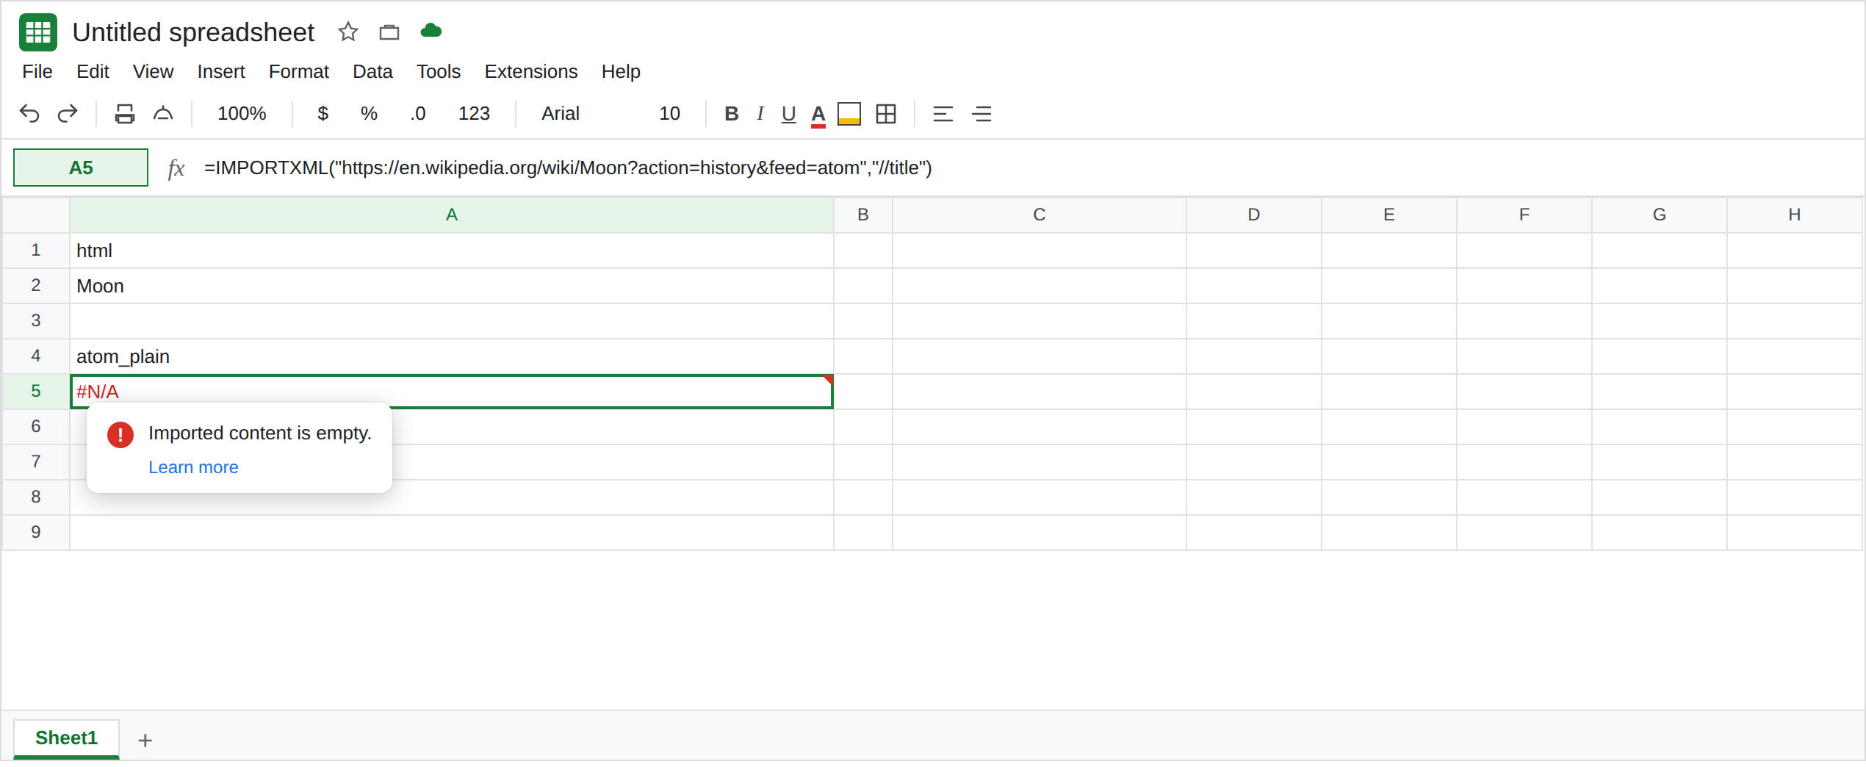Click the Untitled spreadsheet title
This screenshot has height=767, width=1866.
point(193,32)
